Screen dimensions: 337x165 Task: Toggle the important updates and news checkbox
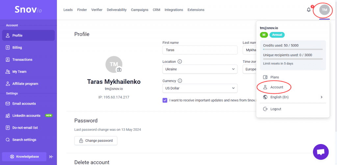tap(165, 100)
